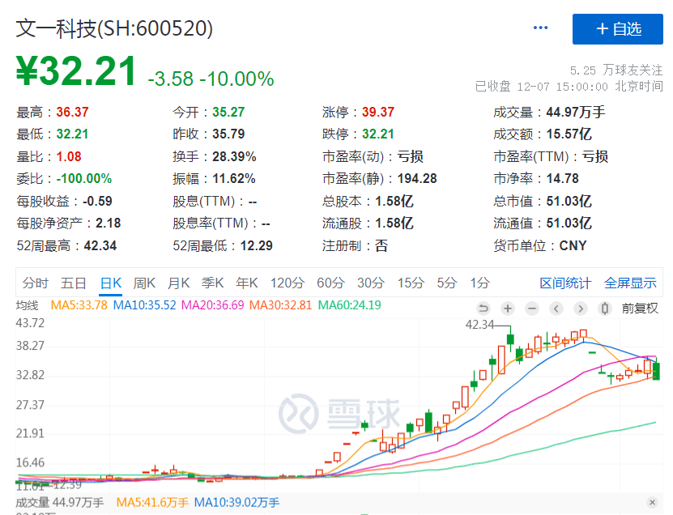Close the volume panel with the x icon
The image size is (673, 515).
(x=652, y=502)
